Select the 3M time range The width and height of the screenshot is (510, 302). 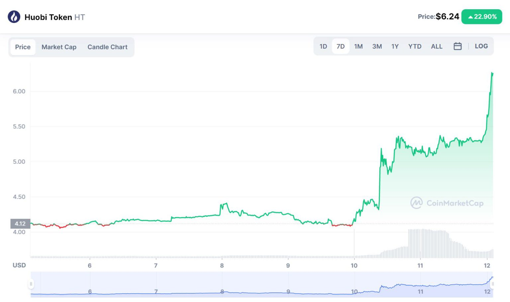coord(377,46)
